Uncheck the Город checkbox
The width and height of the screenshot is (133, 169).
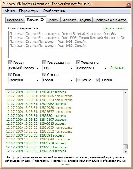[x=10, y=62]
